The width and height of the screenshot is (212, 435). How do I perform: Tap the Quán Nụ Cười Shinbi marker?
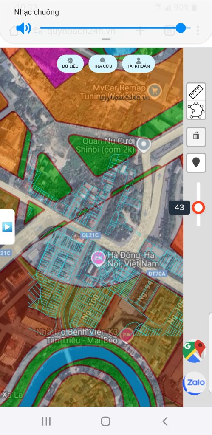coord(144,145)
